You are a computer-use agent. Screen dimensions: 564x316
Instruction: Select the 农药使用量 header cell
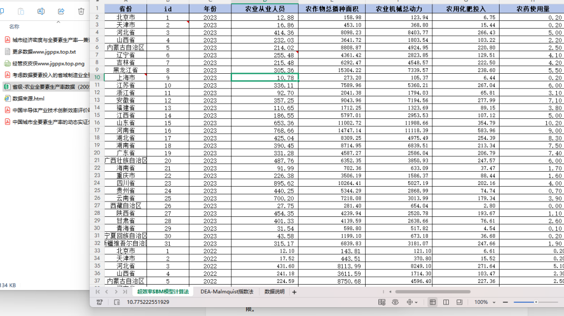coord(532,9)
